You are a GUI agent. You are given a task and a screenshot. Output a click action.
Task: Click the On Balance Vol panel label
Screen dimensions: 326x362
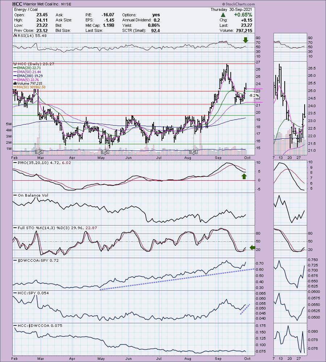tap(31, 195)
